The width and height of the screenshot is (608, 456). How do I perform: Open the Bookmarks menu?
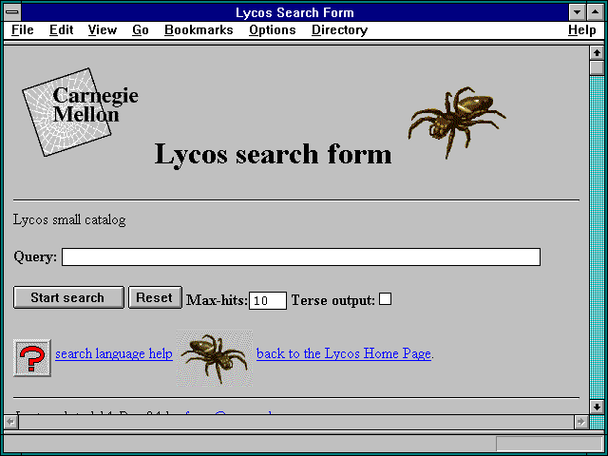(x=199, y=30)
